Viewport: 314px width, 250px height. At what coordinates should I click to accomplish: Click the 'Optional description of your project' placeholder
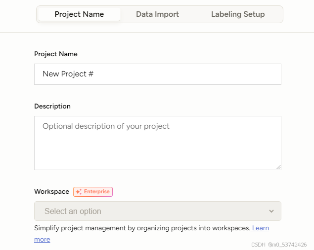[x=106, y=126]
